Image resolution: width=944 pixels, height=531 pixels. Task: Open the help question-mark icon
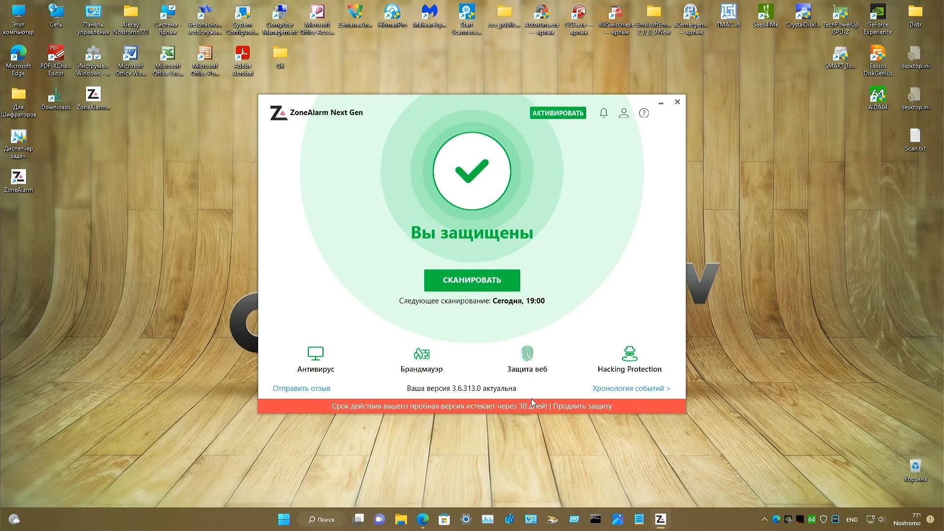pos(644,113)
